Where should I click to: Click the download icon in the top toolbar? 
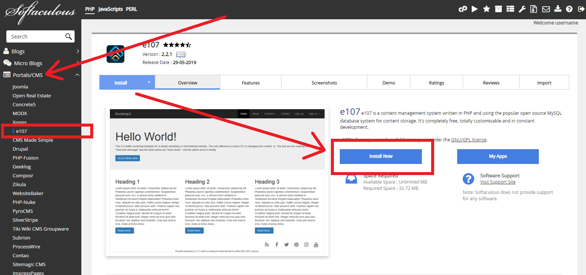point(558,9)
